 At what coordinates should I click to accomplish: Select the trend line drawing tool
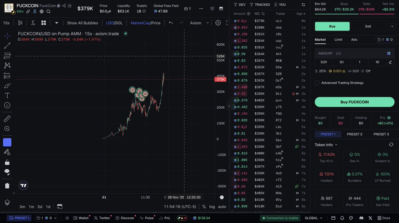[7, 46]
